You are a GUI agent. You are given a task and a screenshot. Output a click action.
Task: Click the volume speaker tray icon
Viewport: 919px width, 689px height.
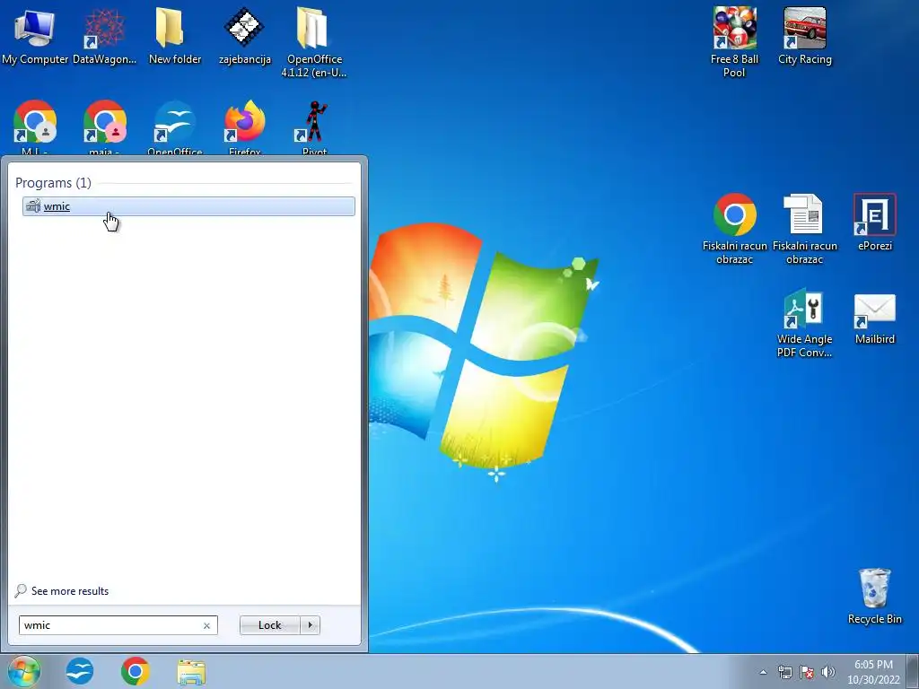828,672
